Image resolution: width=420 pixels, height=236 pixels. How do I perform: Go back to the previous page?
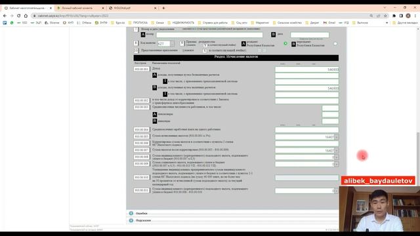coord(5,16)
